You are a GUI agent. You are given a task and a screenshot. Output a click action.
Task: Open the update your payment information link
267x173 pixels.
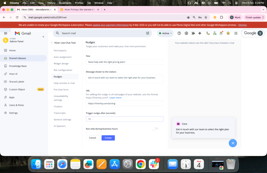(x=111, y=25)
